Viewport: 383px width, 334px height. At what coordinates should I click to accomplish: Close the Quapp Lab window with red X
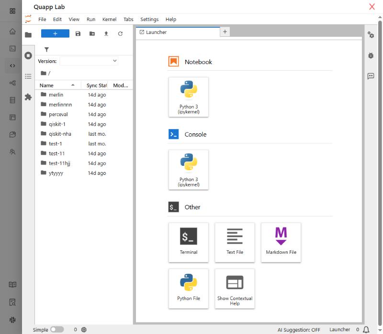(372, 7)
